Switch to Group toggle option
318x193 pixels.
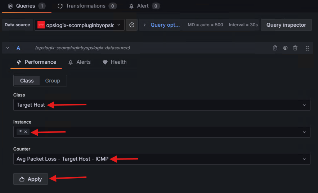coord(53,81)
